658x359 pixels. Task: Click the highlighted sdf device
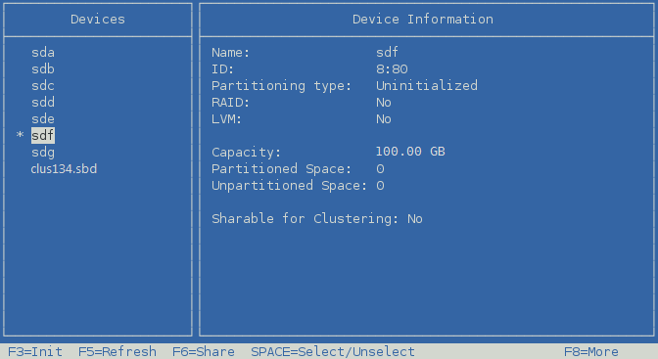click(x=43, y=135)
